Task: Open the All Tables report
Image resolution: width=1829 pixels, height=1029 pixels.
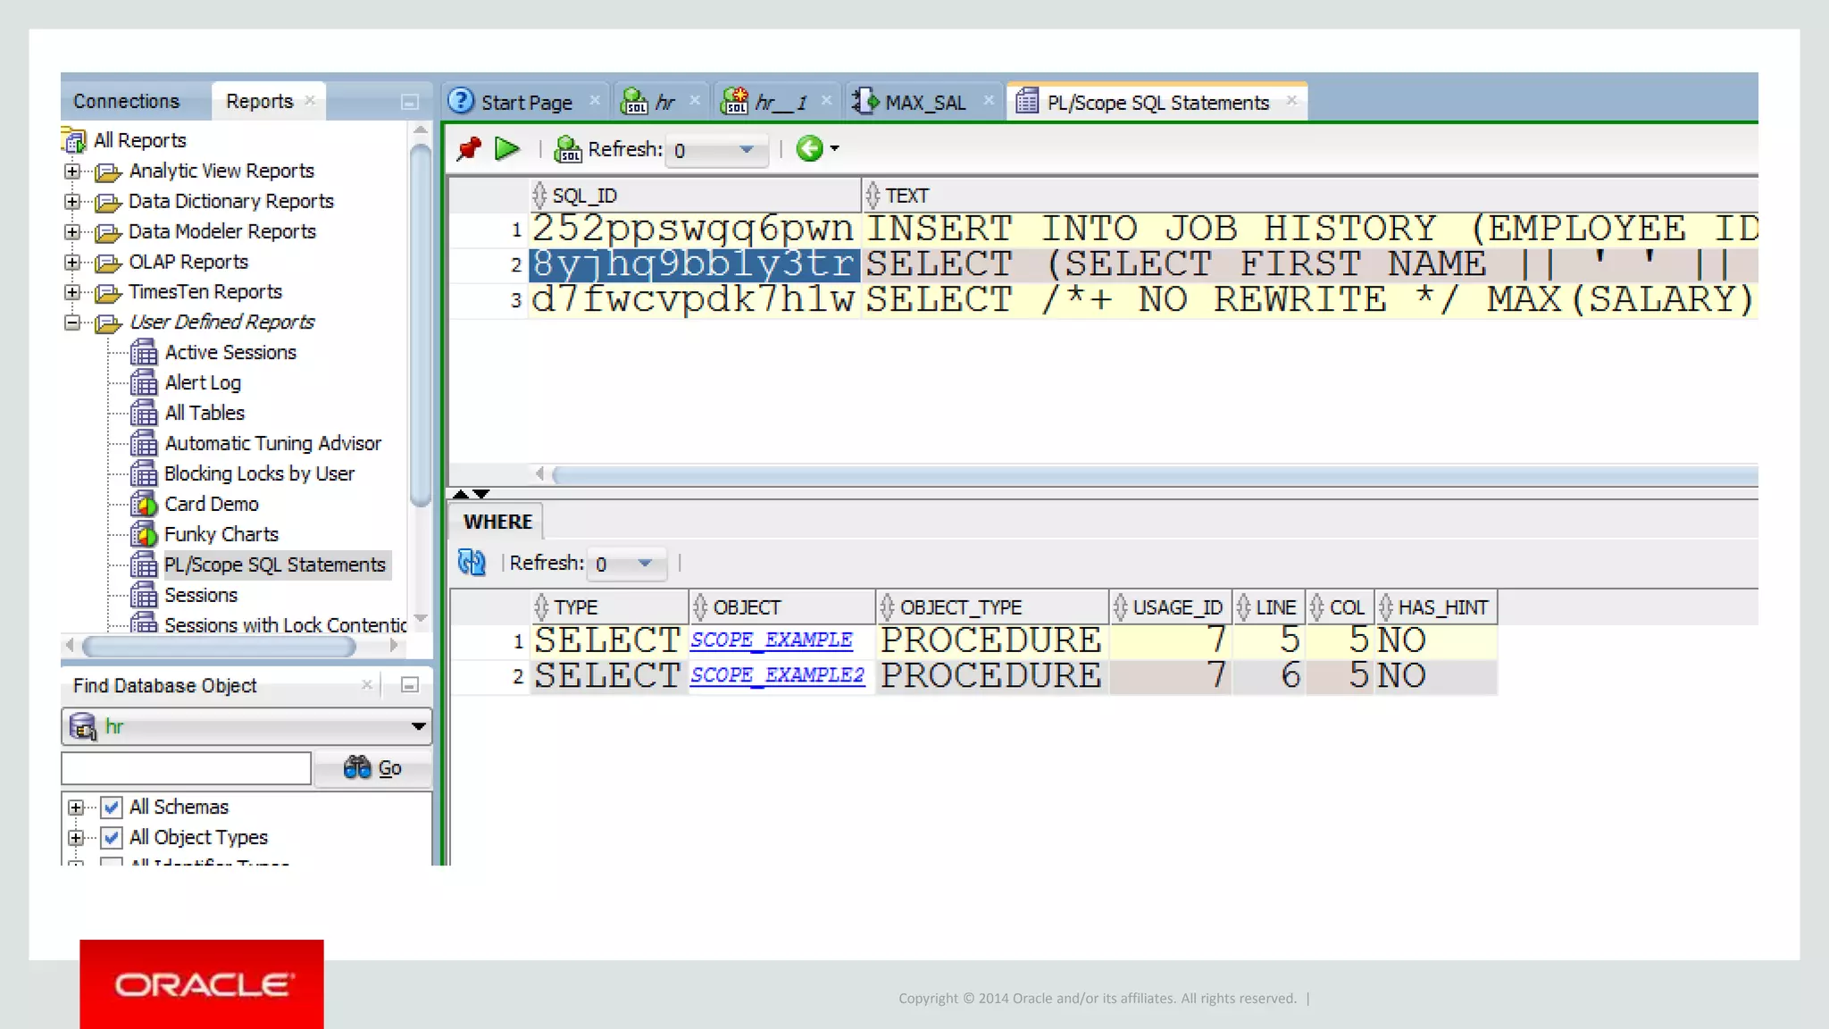Action: point(205,413)
